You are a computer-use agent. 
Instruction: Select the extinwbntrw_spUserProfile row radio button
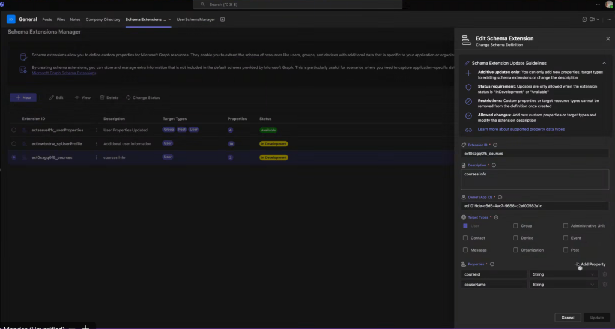(x=14, y=144)
